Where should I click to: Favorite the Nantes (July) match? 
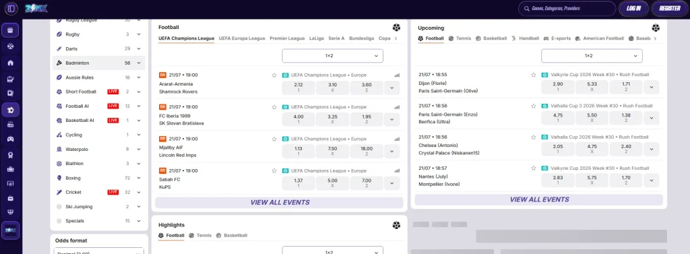(534, 168)
